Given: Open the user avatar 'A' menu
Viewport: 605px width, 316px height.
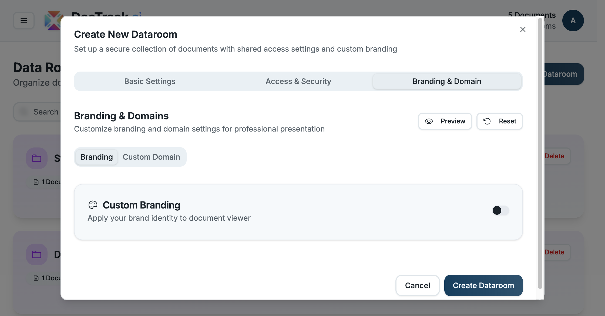Looking at the screenshot, I should coord(573,21).
